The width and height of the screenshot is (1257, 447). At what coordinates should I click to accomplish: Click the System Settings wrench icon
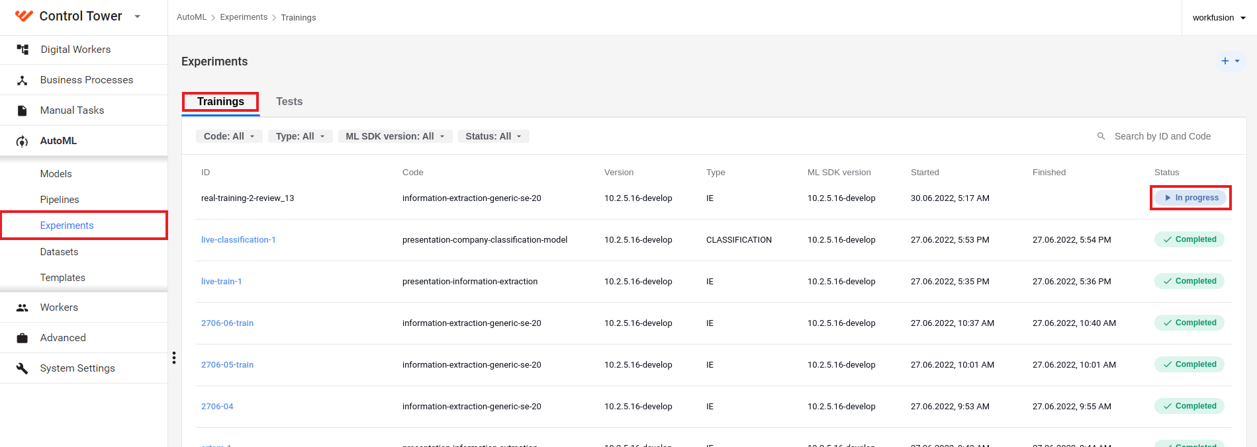click(23, 368)
